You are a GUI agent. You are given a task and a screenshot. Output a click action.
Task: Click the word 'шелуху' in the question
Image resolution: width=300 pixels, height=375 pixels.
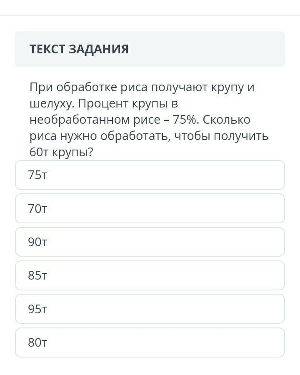point(51,104)
